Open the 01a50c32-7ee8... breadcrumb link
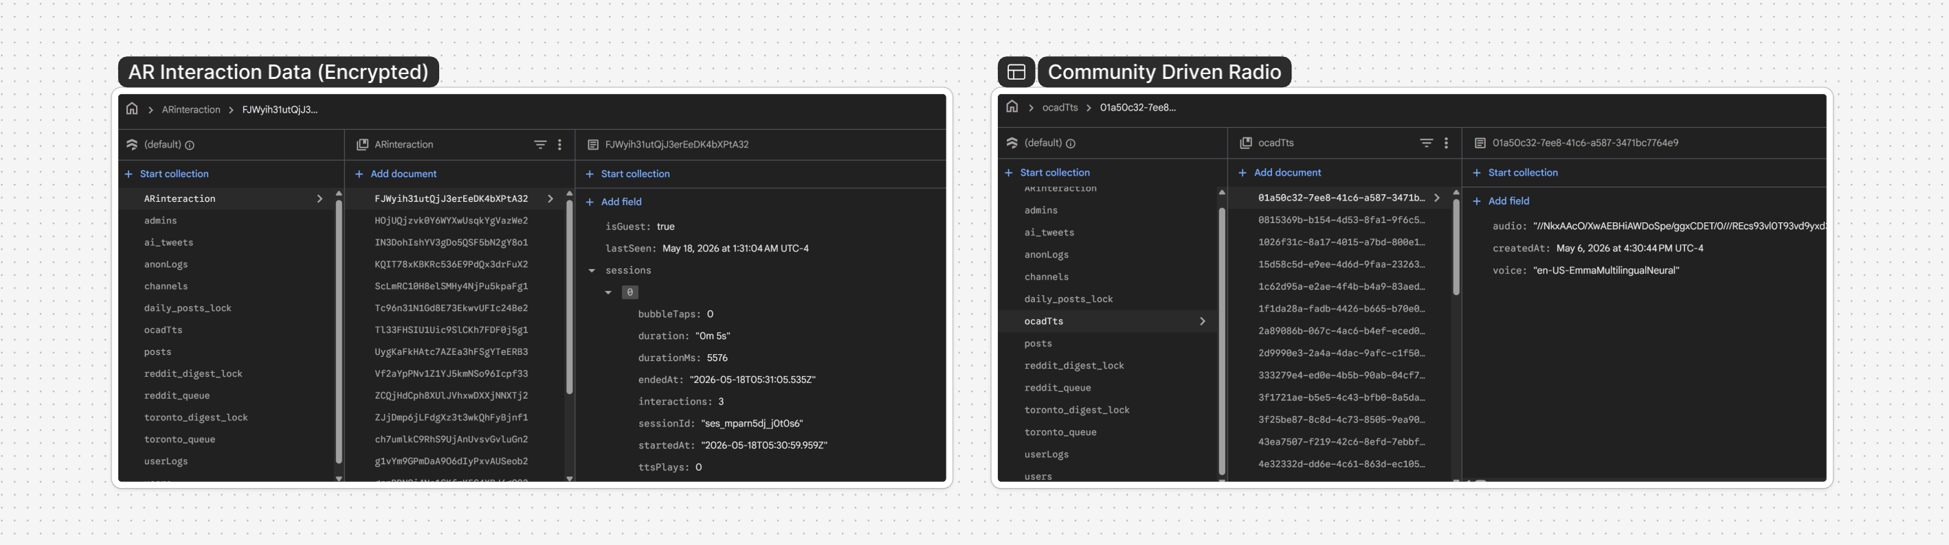The height and width of the screenshot is (545, 1949). tap(1138, 107)
